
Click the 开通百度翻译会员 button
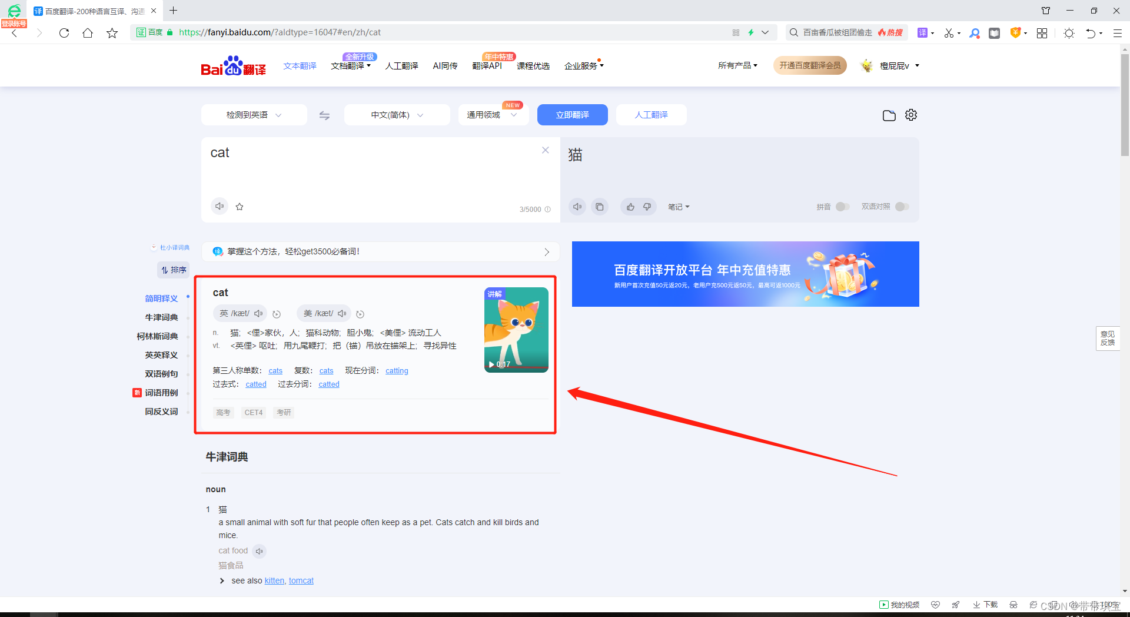pos(810,65)
